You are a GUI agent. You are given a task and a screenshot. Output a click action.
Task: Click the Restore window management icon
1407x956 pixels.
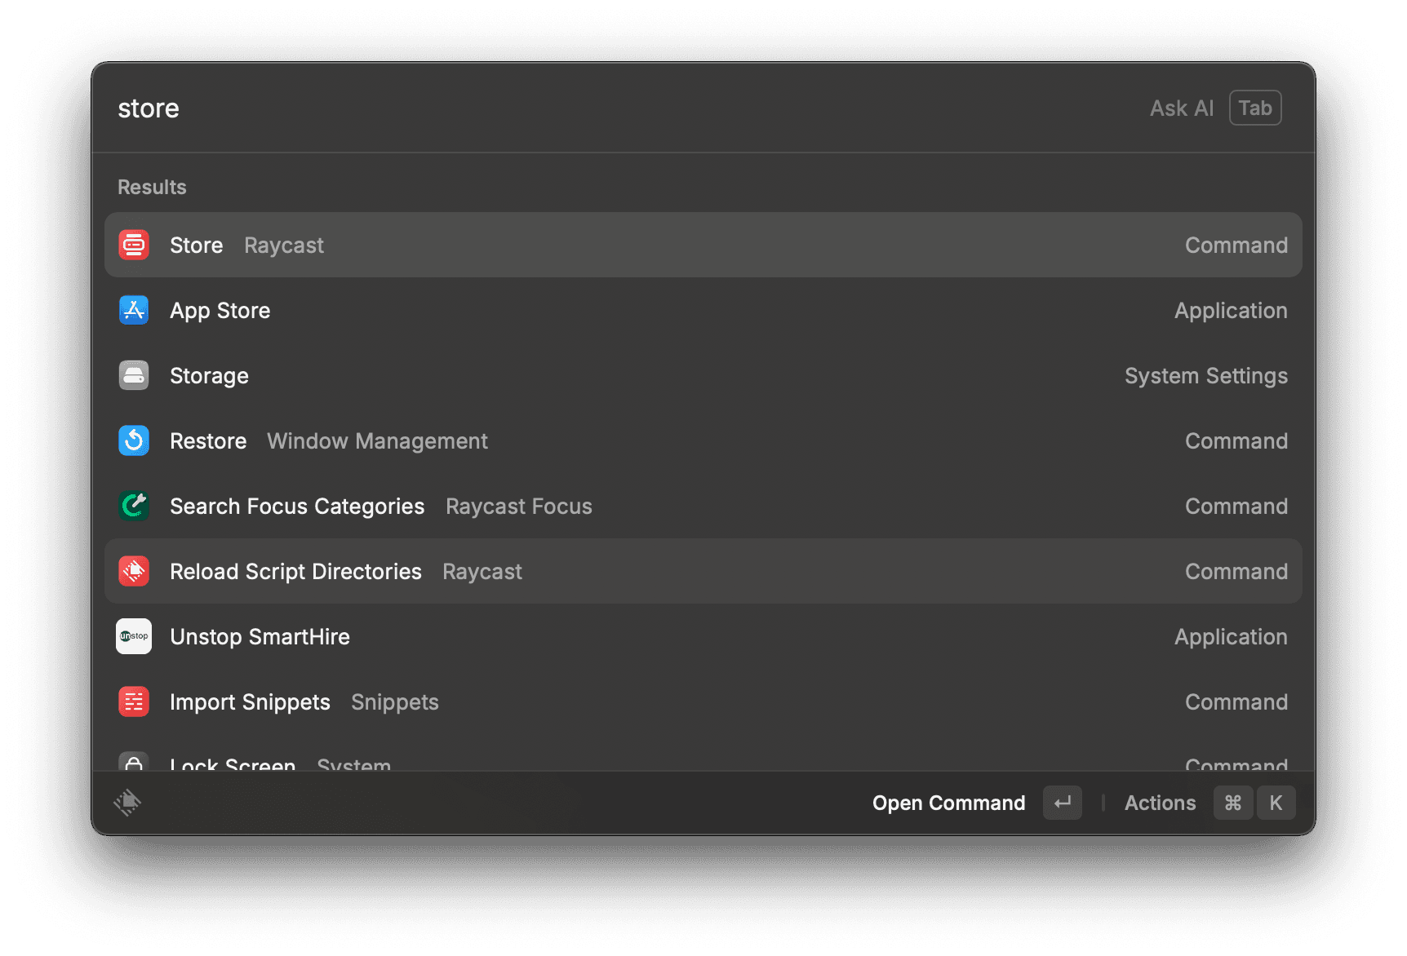click(134, 440)
